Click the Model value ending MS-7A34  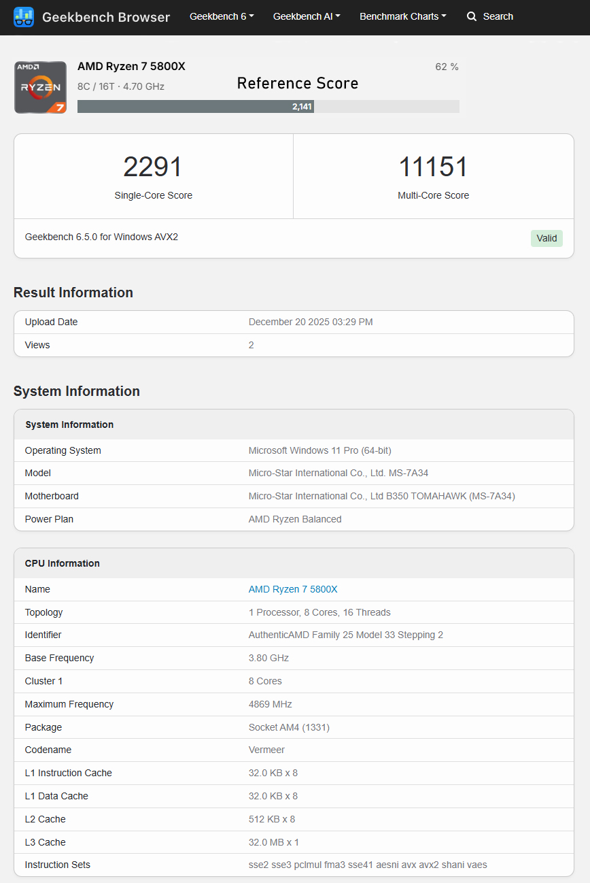point(339,473)
